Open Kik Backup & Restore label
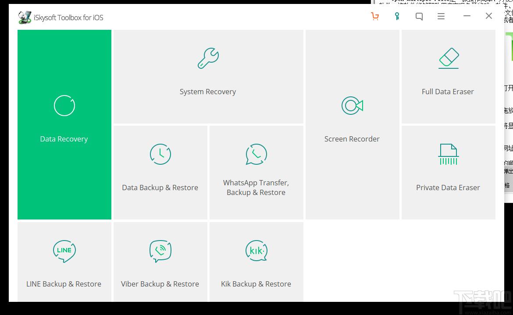 pyautogui.click(x=256, y=284)
